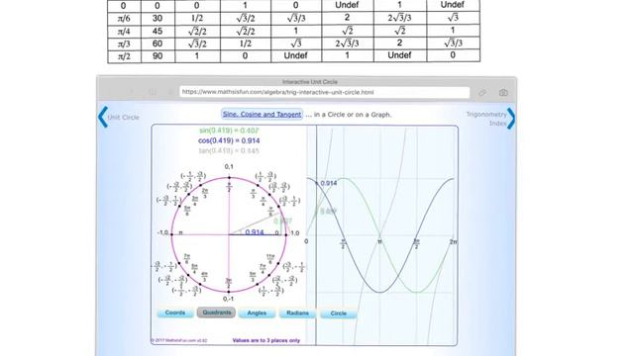Toggle the Quadrants button

pyautogui.click(x=216, y=312)
